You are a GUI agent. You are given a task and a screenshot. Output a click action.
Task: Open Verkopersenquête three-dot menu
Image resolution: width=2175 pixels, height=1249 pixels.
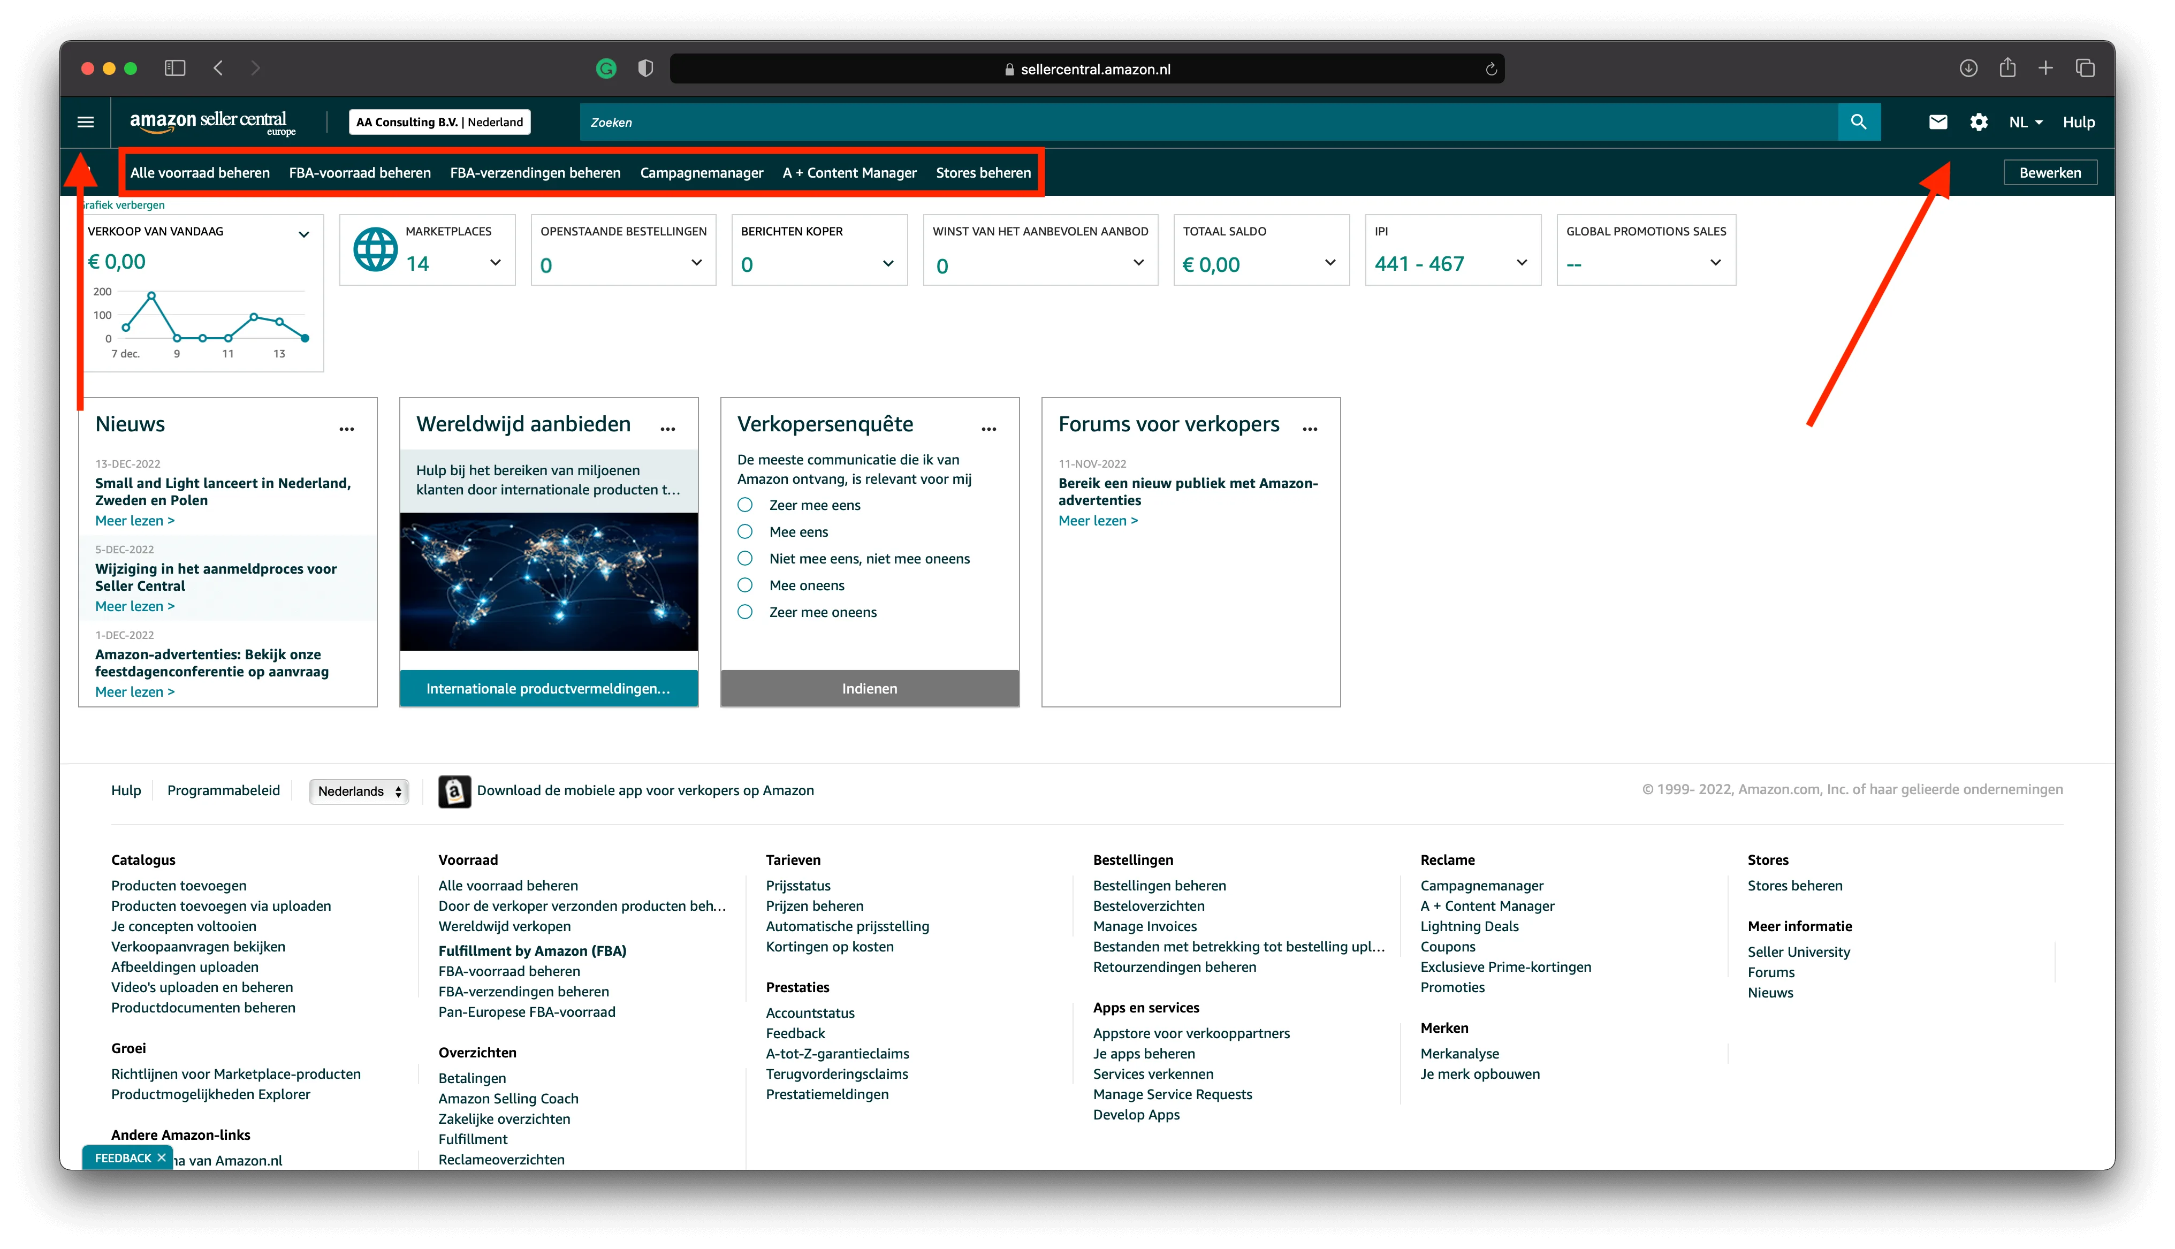point(989,429)
